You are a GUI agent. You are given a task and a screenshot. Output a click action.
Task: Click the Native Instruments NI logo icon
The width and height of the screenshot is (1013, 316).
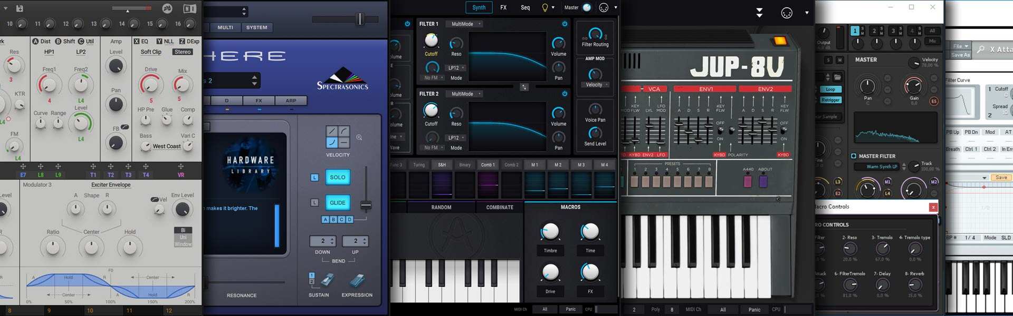click(x=189, y=8)
